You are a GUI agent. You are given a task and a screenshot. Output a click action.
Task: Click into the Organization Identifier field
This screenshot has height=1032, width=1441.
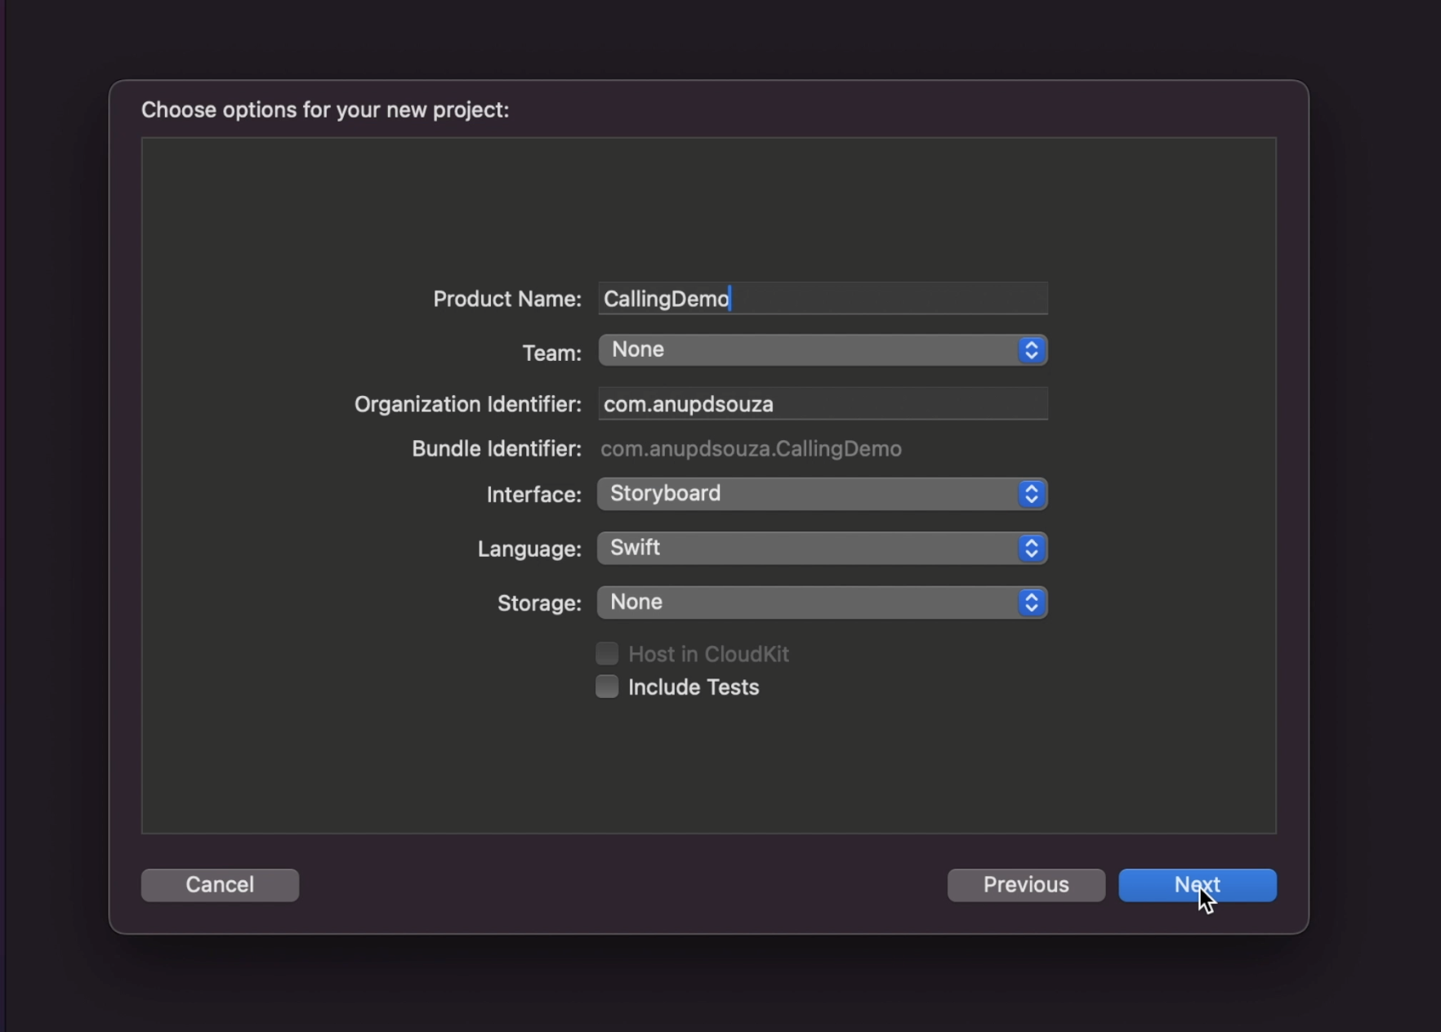coord(822,404)
